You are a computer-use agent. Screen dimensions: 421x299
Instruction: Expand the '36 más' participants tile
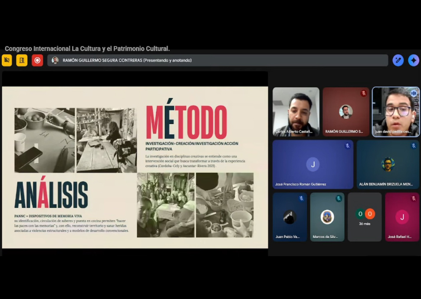[x=365, y=217]
